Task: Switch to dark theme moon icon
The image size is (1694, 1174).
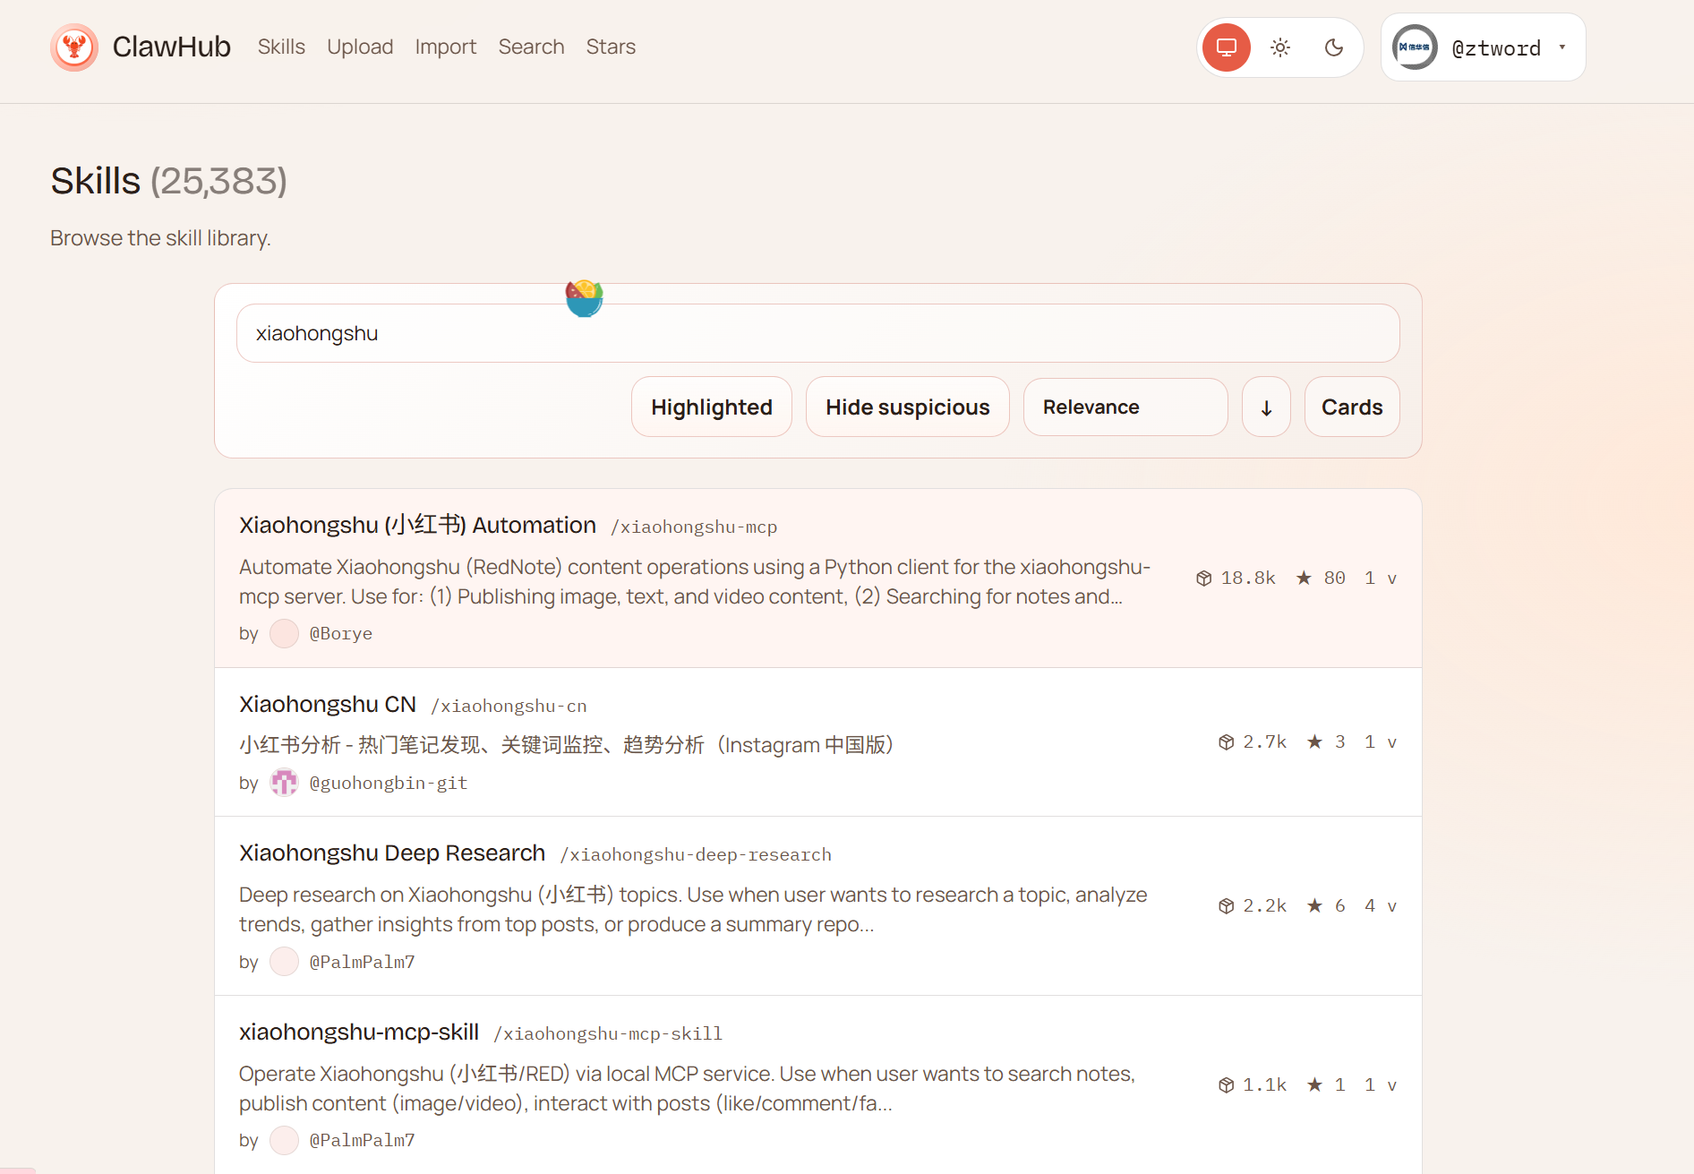Action: pos(1334,47)
